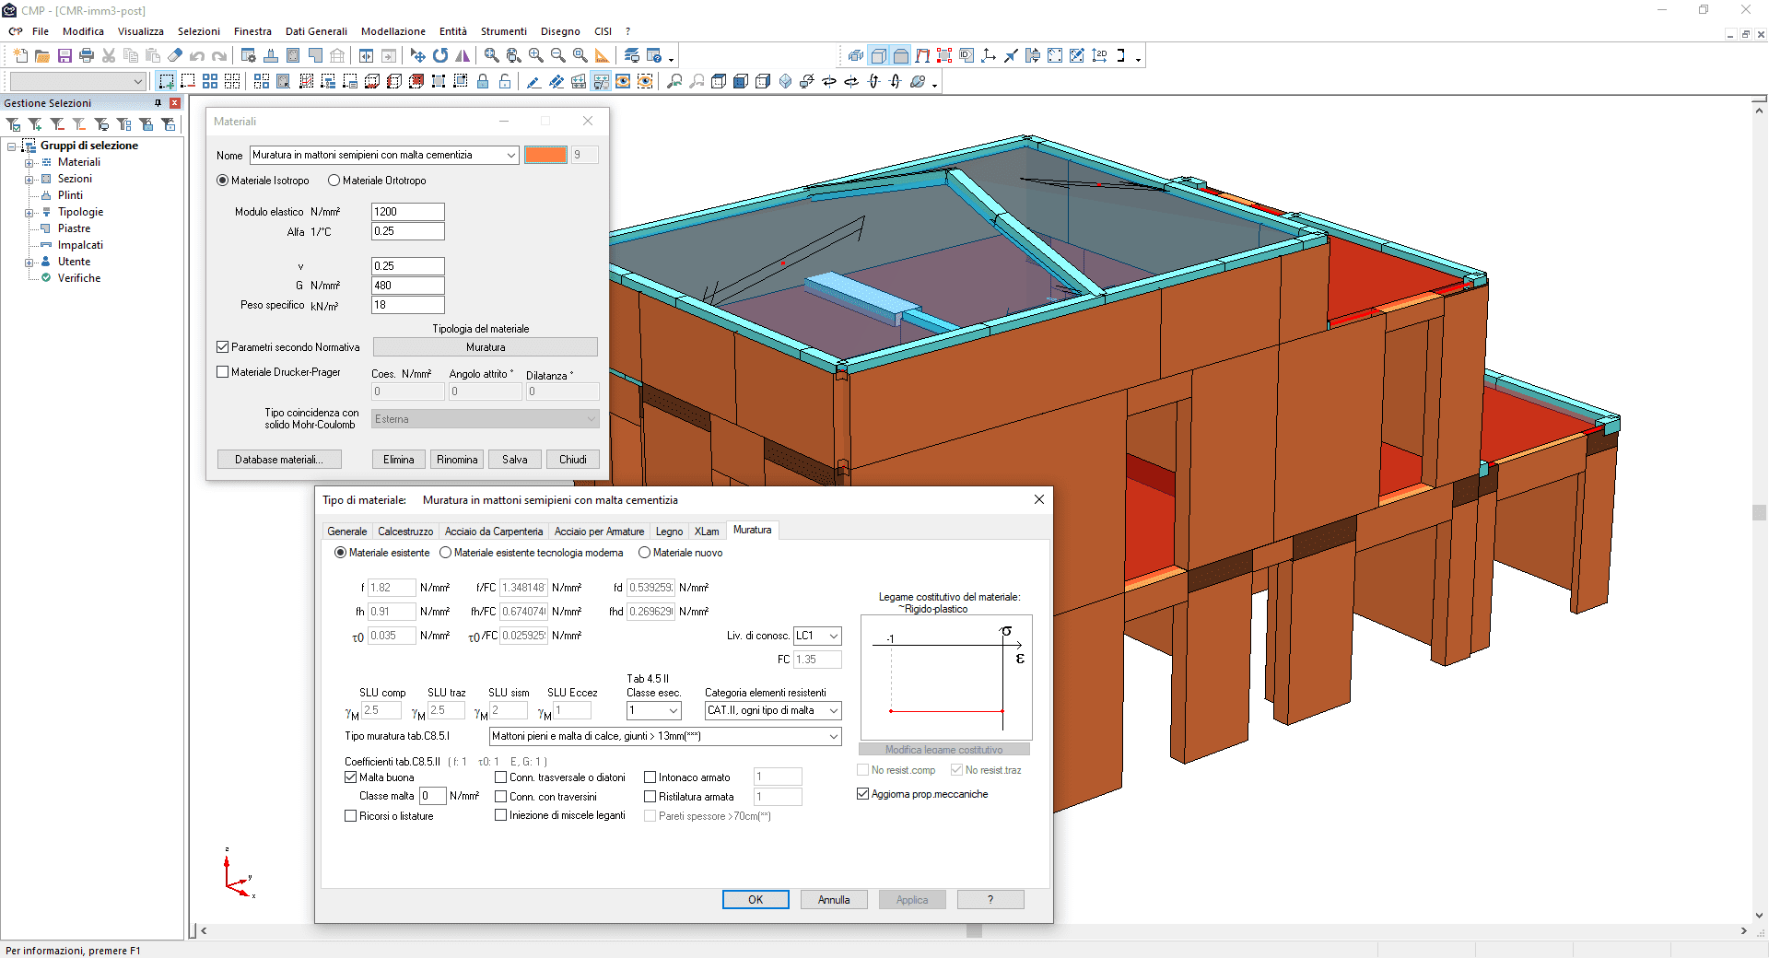Screen dimensions: 1769x958
Task: Click the rotate (circular arrow) tool icon
Action: click(440, 56)
